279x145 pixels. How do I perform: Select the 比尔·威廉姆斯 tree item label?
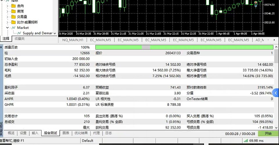coord(27,22)
